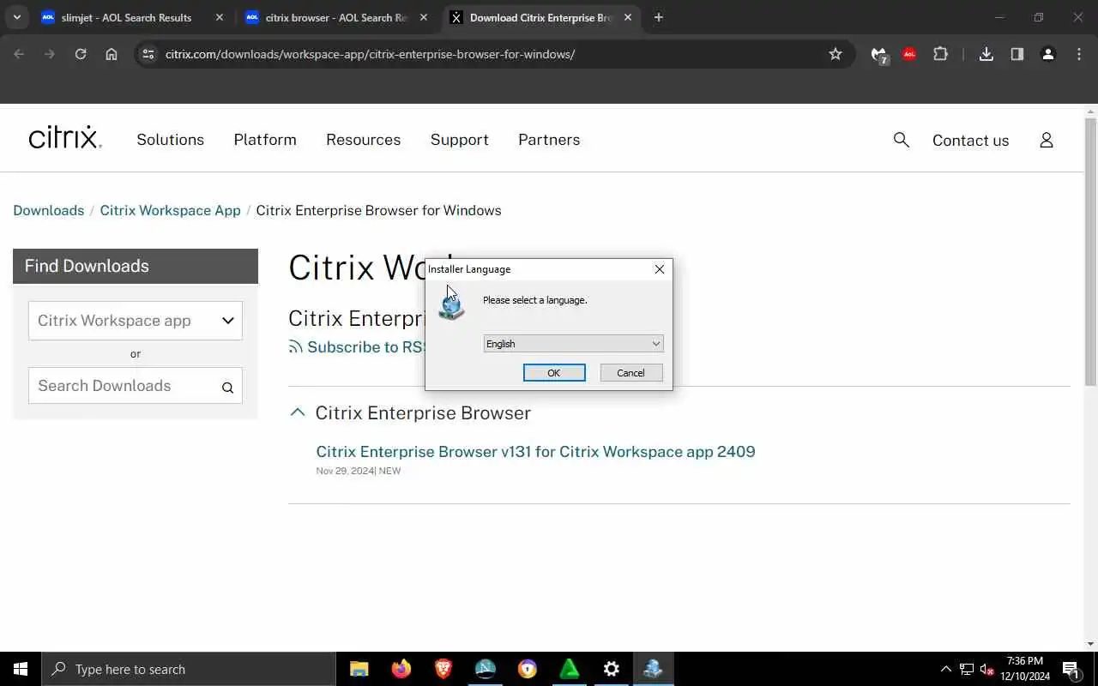This screenshot has height=686, width=1098.
Task: Click the installer globe icon in dialog
Action: (x=451, y=306)
